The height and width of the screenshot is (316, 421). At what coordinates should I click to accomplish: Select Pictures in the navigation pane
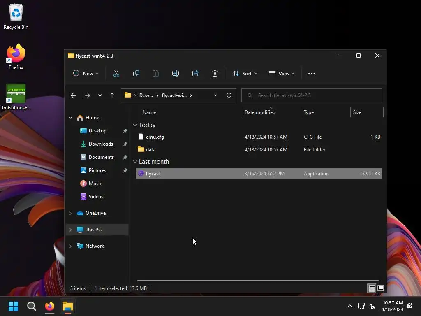[97, 170]
